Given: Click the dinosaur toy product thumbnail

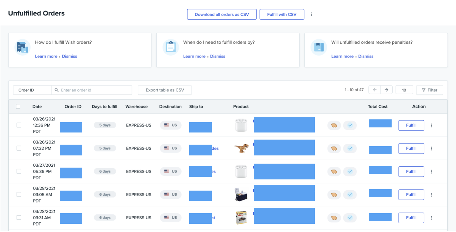Looking at the screenshot, I should 241,149.
